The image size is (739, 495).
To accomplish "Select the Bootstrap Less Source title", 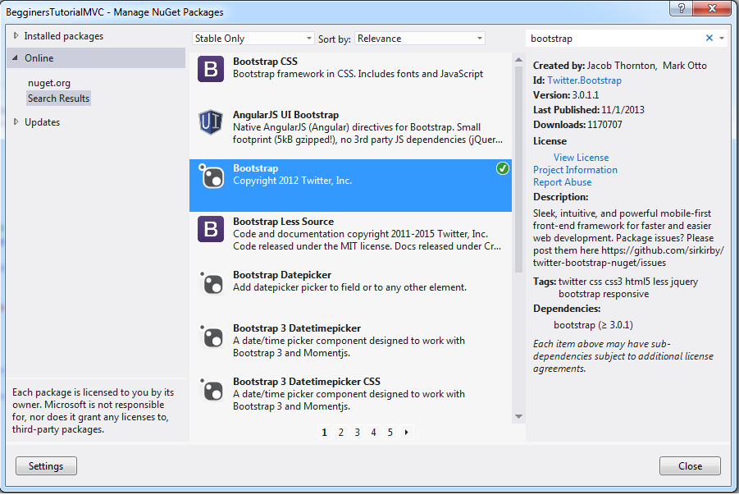I will 283,222.
